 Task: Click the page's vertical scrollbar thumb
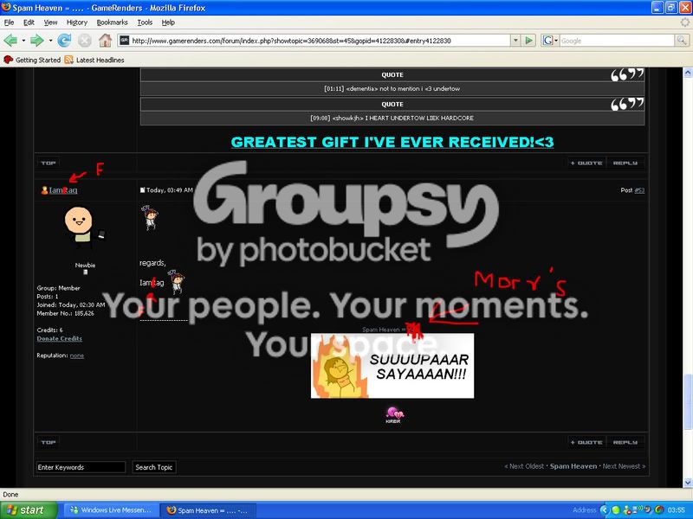[688, 401]
